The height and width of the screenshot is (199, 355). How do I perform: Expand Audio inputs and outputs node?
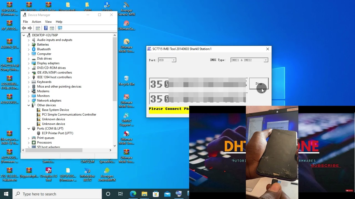tap(29, 40)
